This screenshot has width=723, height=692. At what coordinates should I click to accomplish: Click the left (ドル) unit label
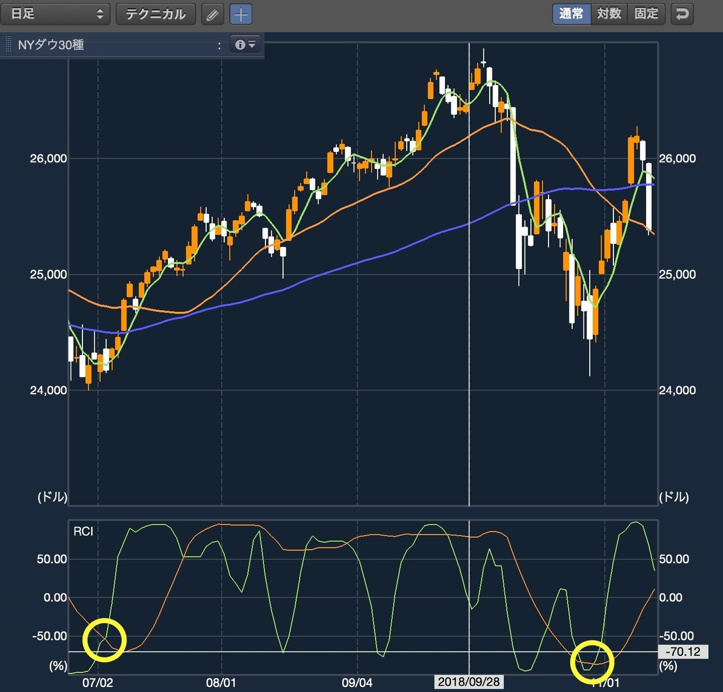[53, 497]
